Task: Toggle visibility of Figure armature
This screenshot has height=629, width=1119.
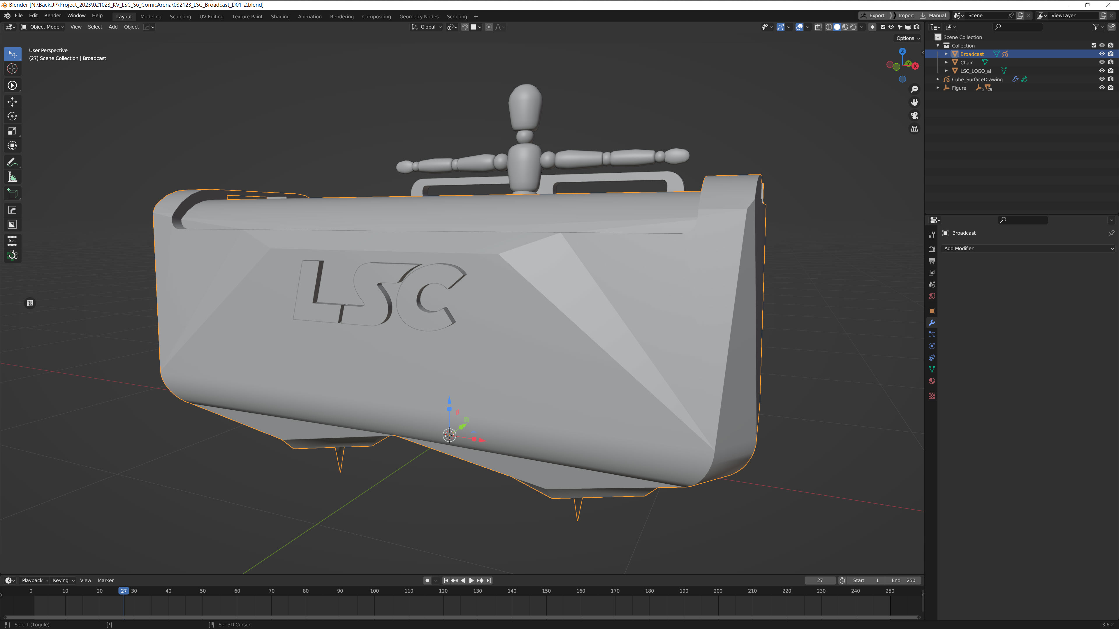Action: tap(1102, 88)
